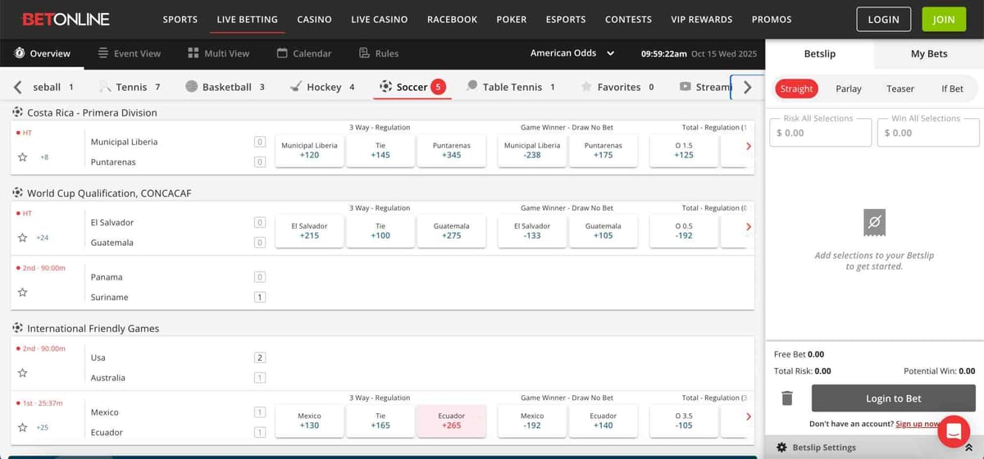Viewport: 984px width, 459px height.
Task: Favorite the Municipal Liberia vs Puntarenas match
Action: click(x=23, y=157)
